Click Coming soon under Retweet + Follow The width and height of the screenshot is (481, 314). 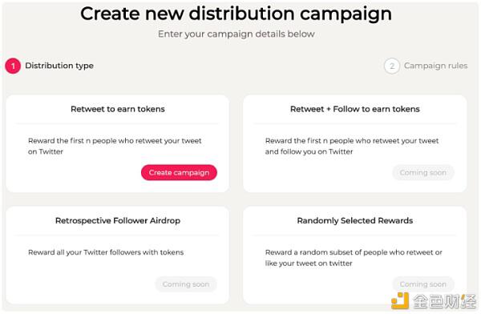[x=423, y=173]
